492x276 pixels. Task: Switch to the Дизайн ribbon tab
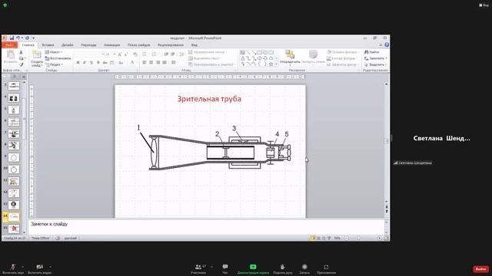click(68, 45)
